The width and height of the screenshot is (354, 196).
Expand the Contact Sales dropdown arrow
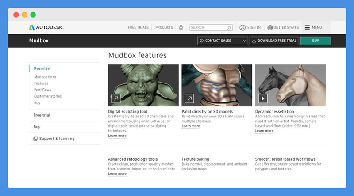(244, 41)
